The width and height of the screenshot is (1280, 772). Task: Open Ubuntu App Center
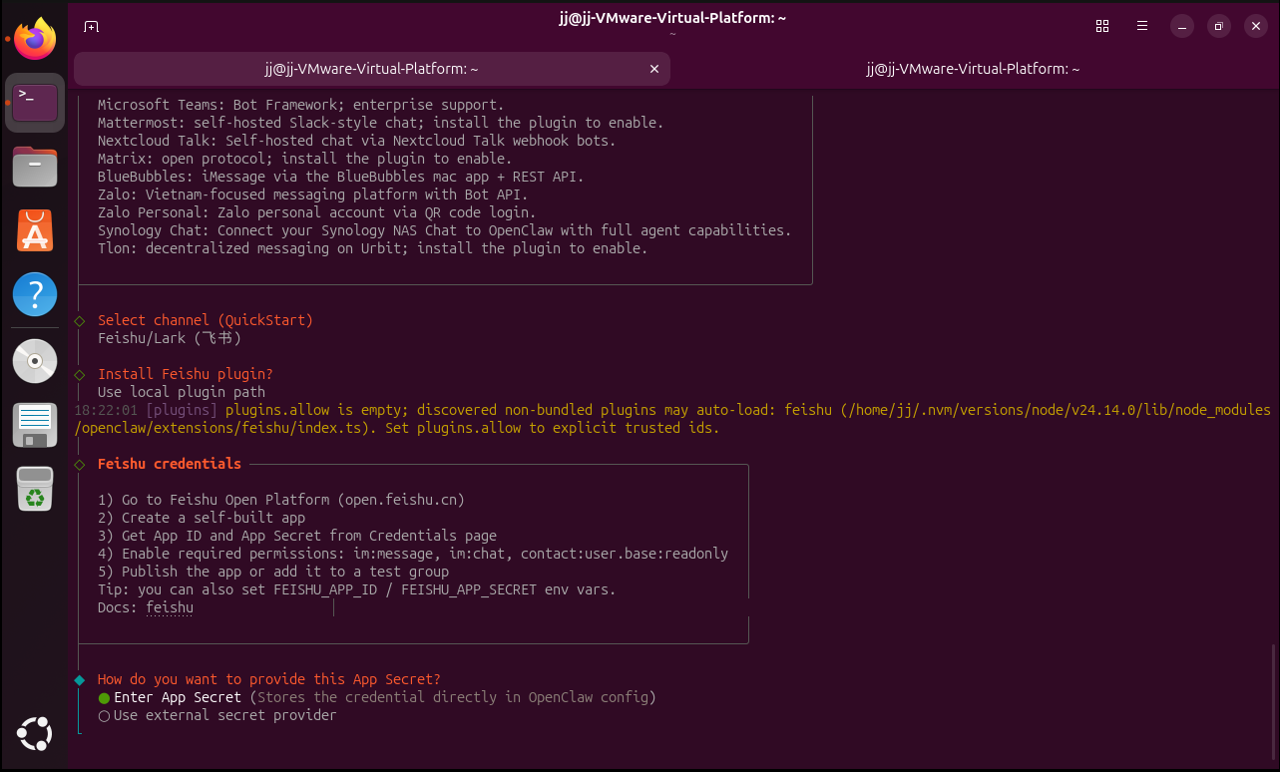tap(35, 230)
